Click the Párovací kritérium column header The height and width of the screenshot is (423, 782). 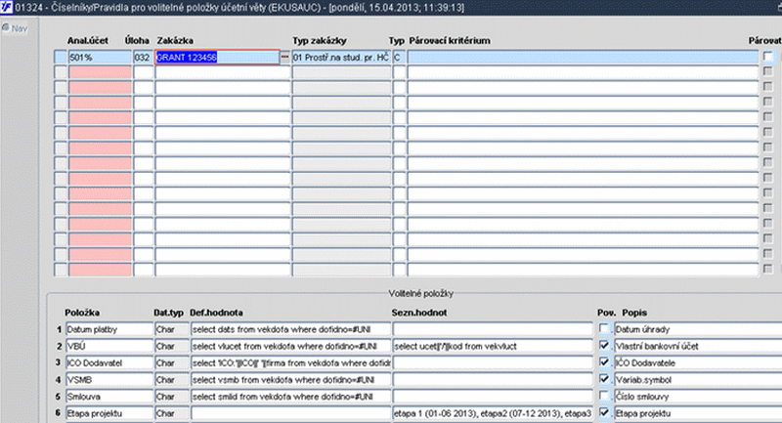(450, 41)
